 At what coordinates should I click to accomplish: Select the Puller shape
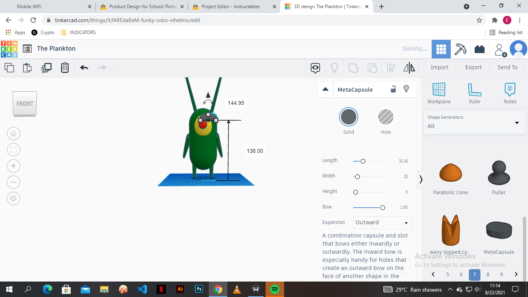499,173
